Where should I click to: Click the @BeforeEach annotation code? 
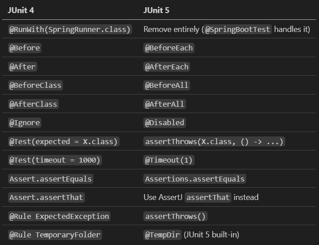(x=169, y=48)
